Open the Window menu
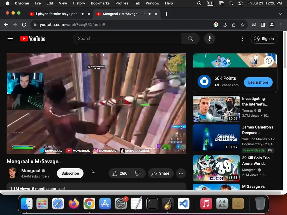 point(152,3)
